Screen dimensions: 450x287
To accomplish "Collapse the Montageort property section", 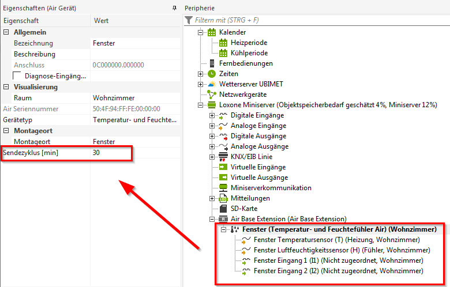I will click(6, 131).
